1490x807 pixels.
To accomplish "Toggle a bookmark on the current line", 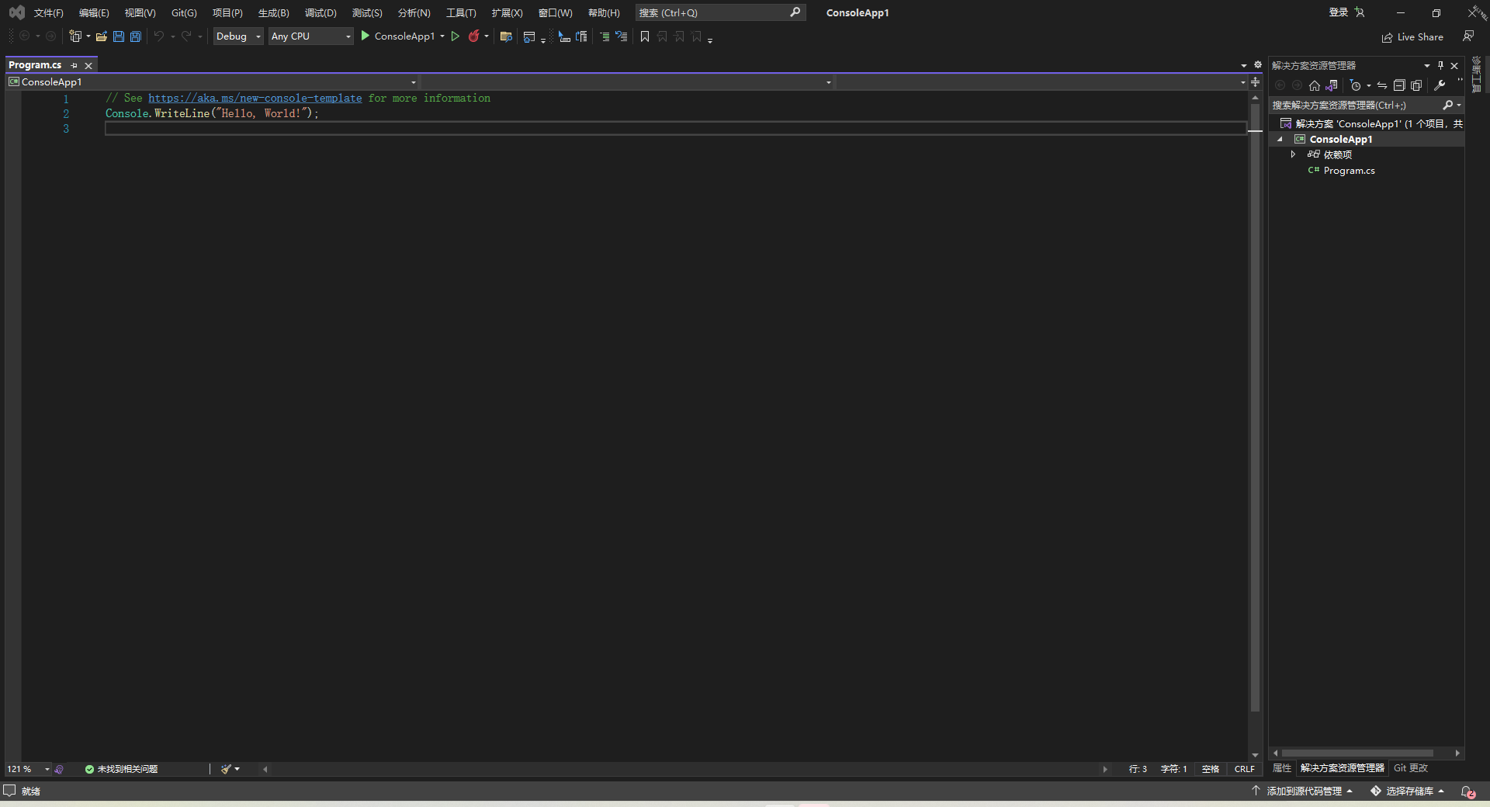I will click(645, 36).
